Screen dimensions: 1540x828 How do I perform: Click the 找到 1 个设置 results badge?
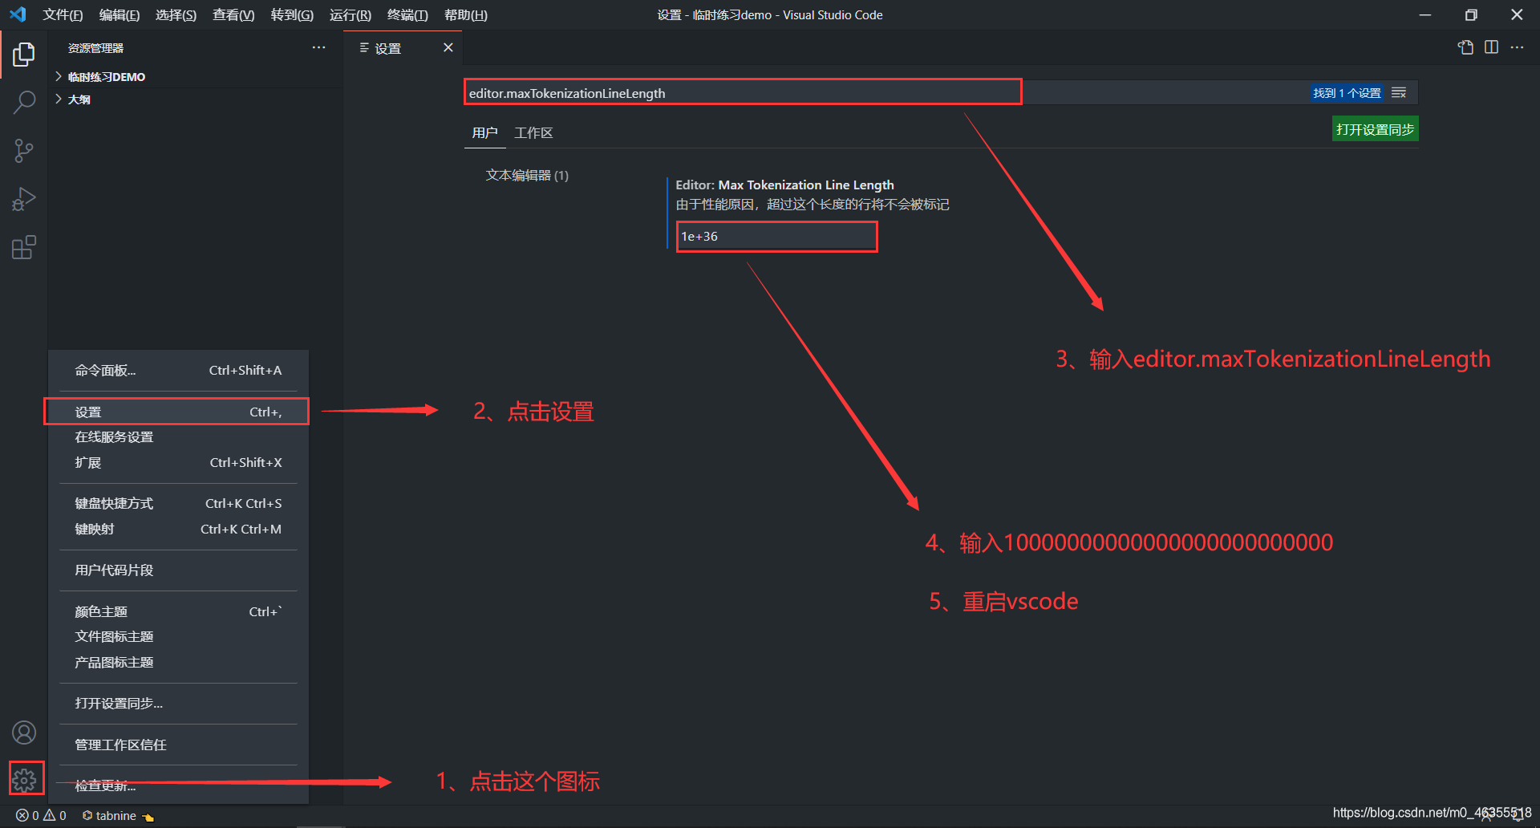pyautogui.click(x=1347, y=93)
